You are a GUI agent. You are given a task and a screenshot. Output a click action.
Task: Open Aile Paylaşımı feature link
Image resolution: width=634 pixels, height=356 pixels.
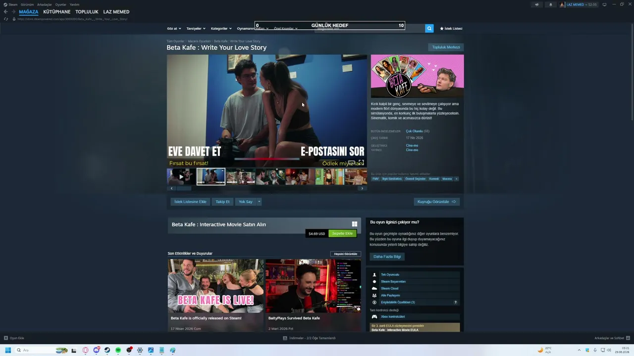click(x=390, y=295)
